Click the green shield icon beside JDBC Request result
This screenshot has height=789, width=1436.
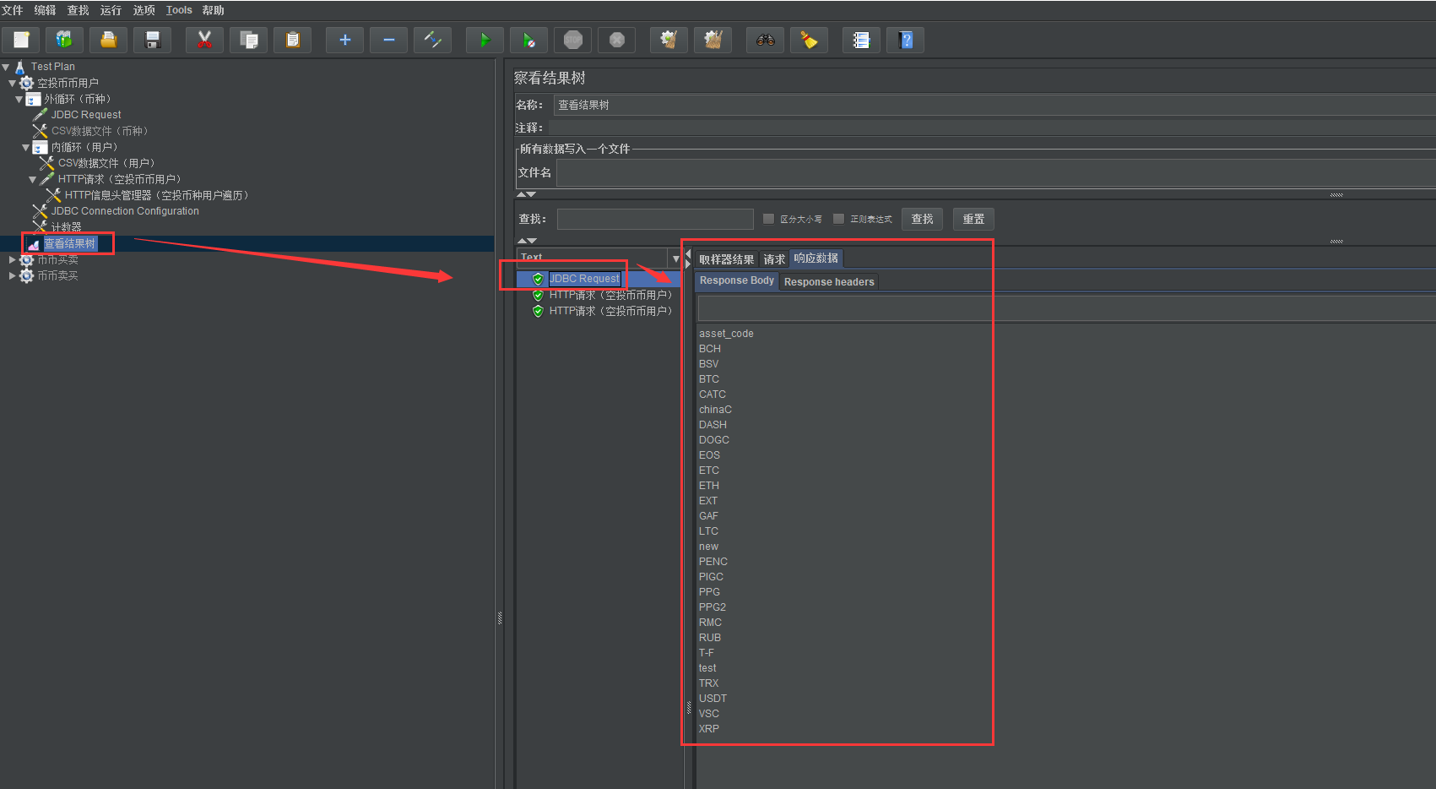tap(538, 279)
